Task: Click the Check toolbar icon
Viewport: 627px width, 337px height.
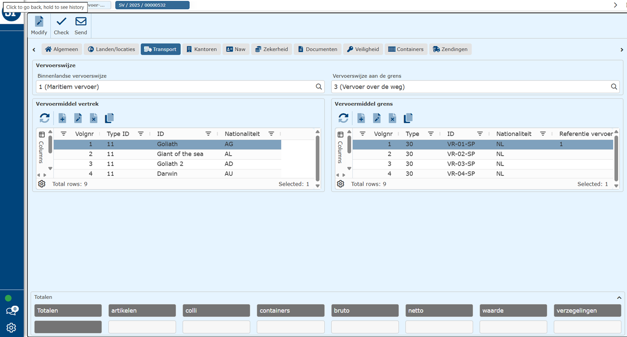Action: pos(61,22)
